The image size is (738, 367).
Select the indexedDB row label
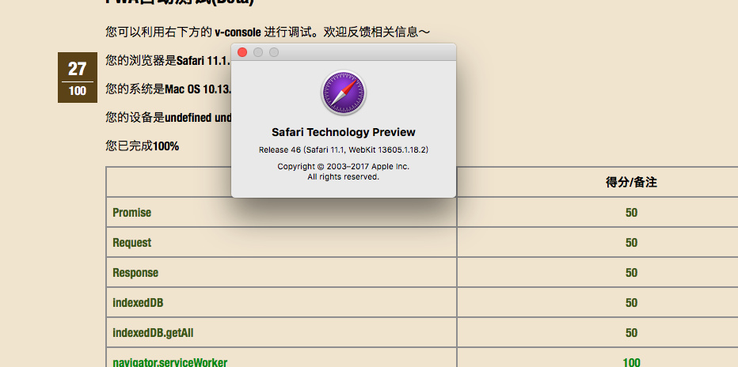[138, 303]
